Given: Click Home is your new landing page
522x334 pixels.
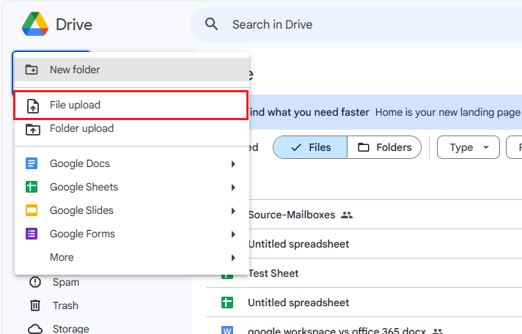Looking at the screenshot, I should pos(448,112).
